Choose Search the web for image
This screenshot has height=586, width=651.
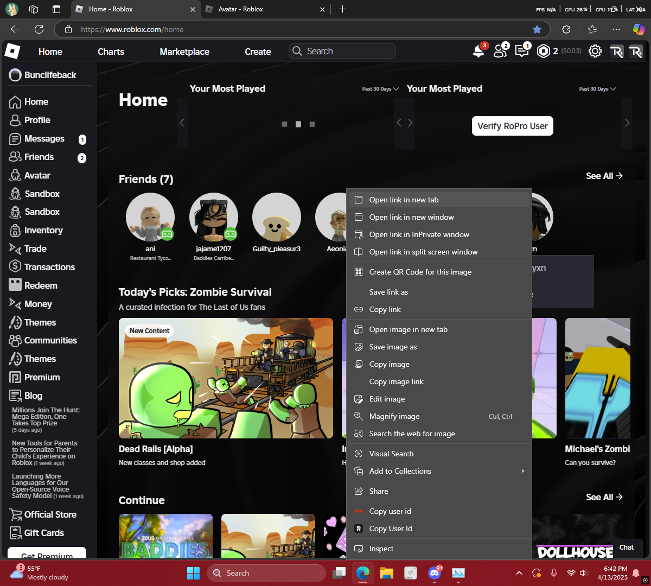[439, 434]
